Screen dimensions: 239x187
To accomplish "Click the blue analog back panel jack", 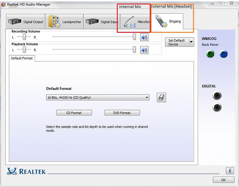I will click(224, 54).
